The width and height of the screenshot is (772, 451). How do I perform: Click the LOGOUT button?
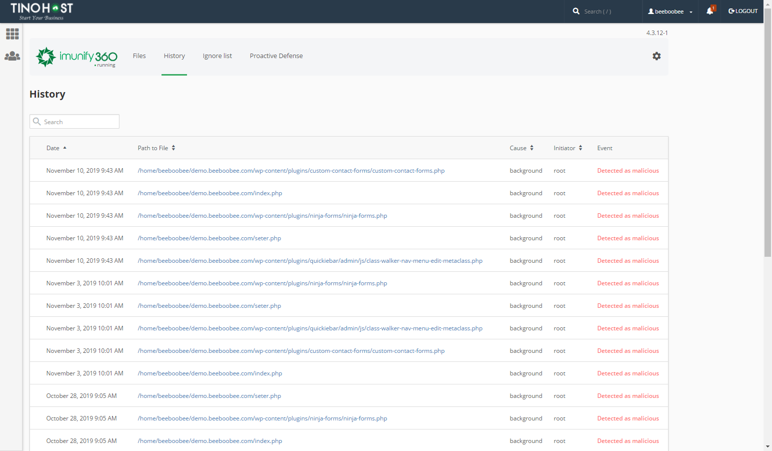[743, 11]
